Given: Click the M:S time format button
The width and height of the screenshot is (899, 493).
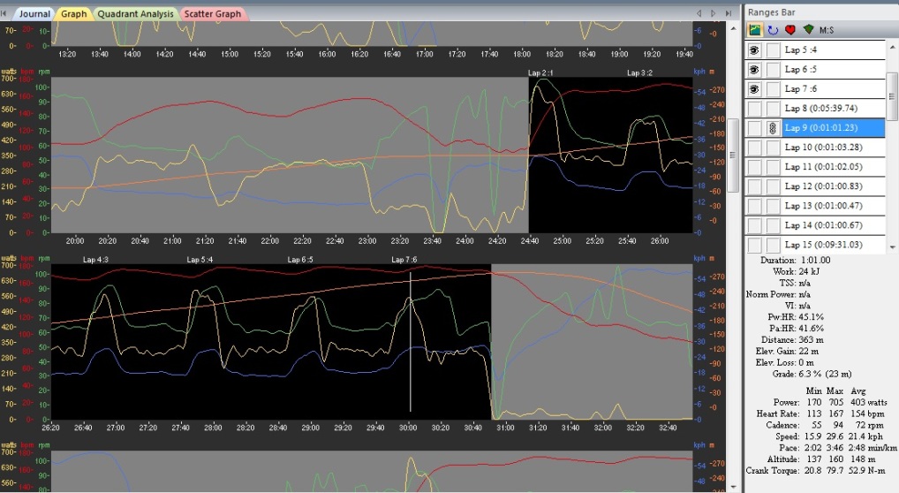Looking at the screenshot, I should 827,30.
